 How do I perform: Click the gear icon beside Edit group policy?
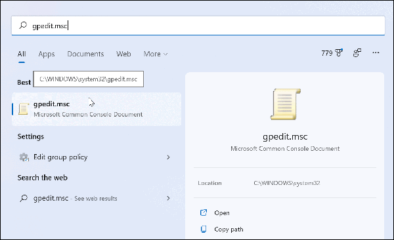click(x=24, y=157)
